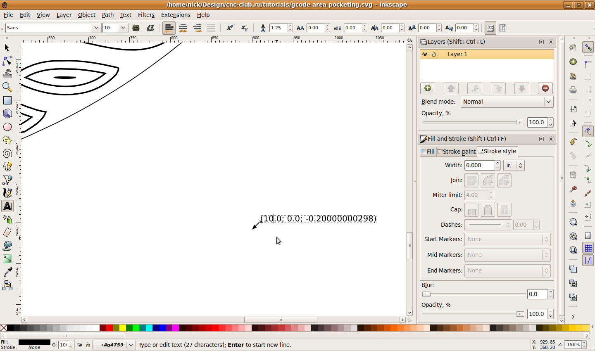Toggle snapping to guides
The image size is (595, 351).
tap(588, 261)
